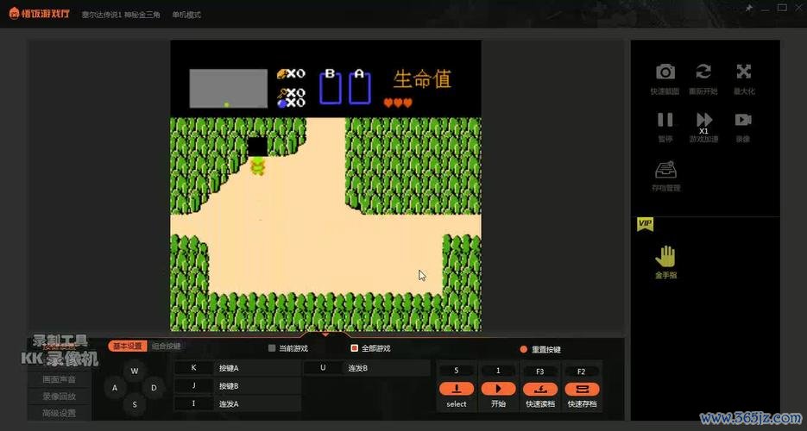Click the W up direction key
The image size is (807, 431).
pyautogui.click(x=135, y=371)
